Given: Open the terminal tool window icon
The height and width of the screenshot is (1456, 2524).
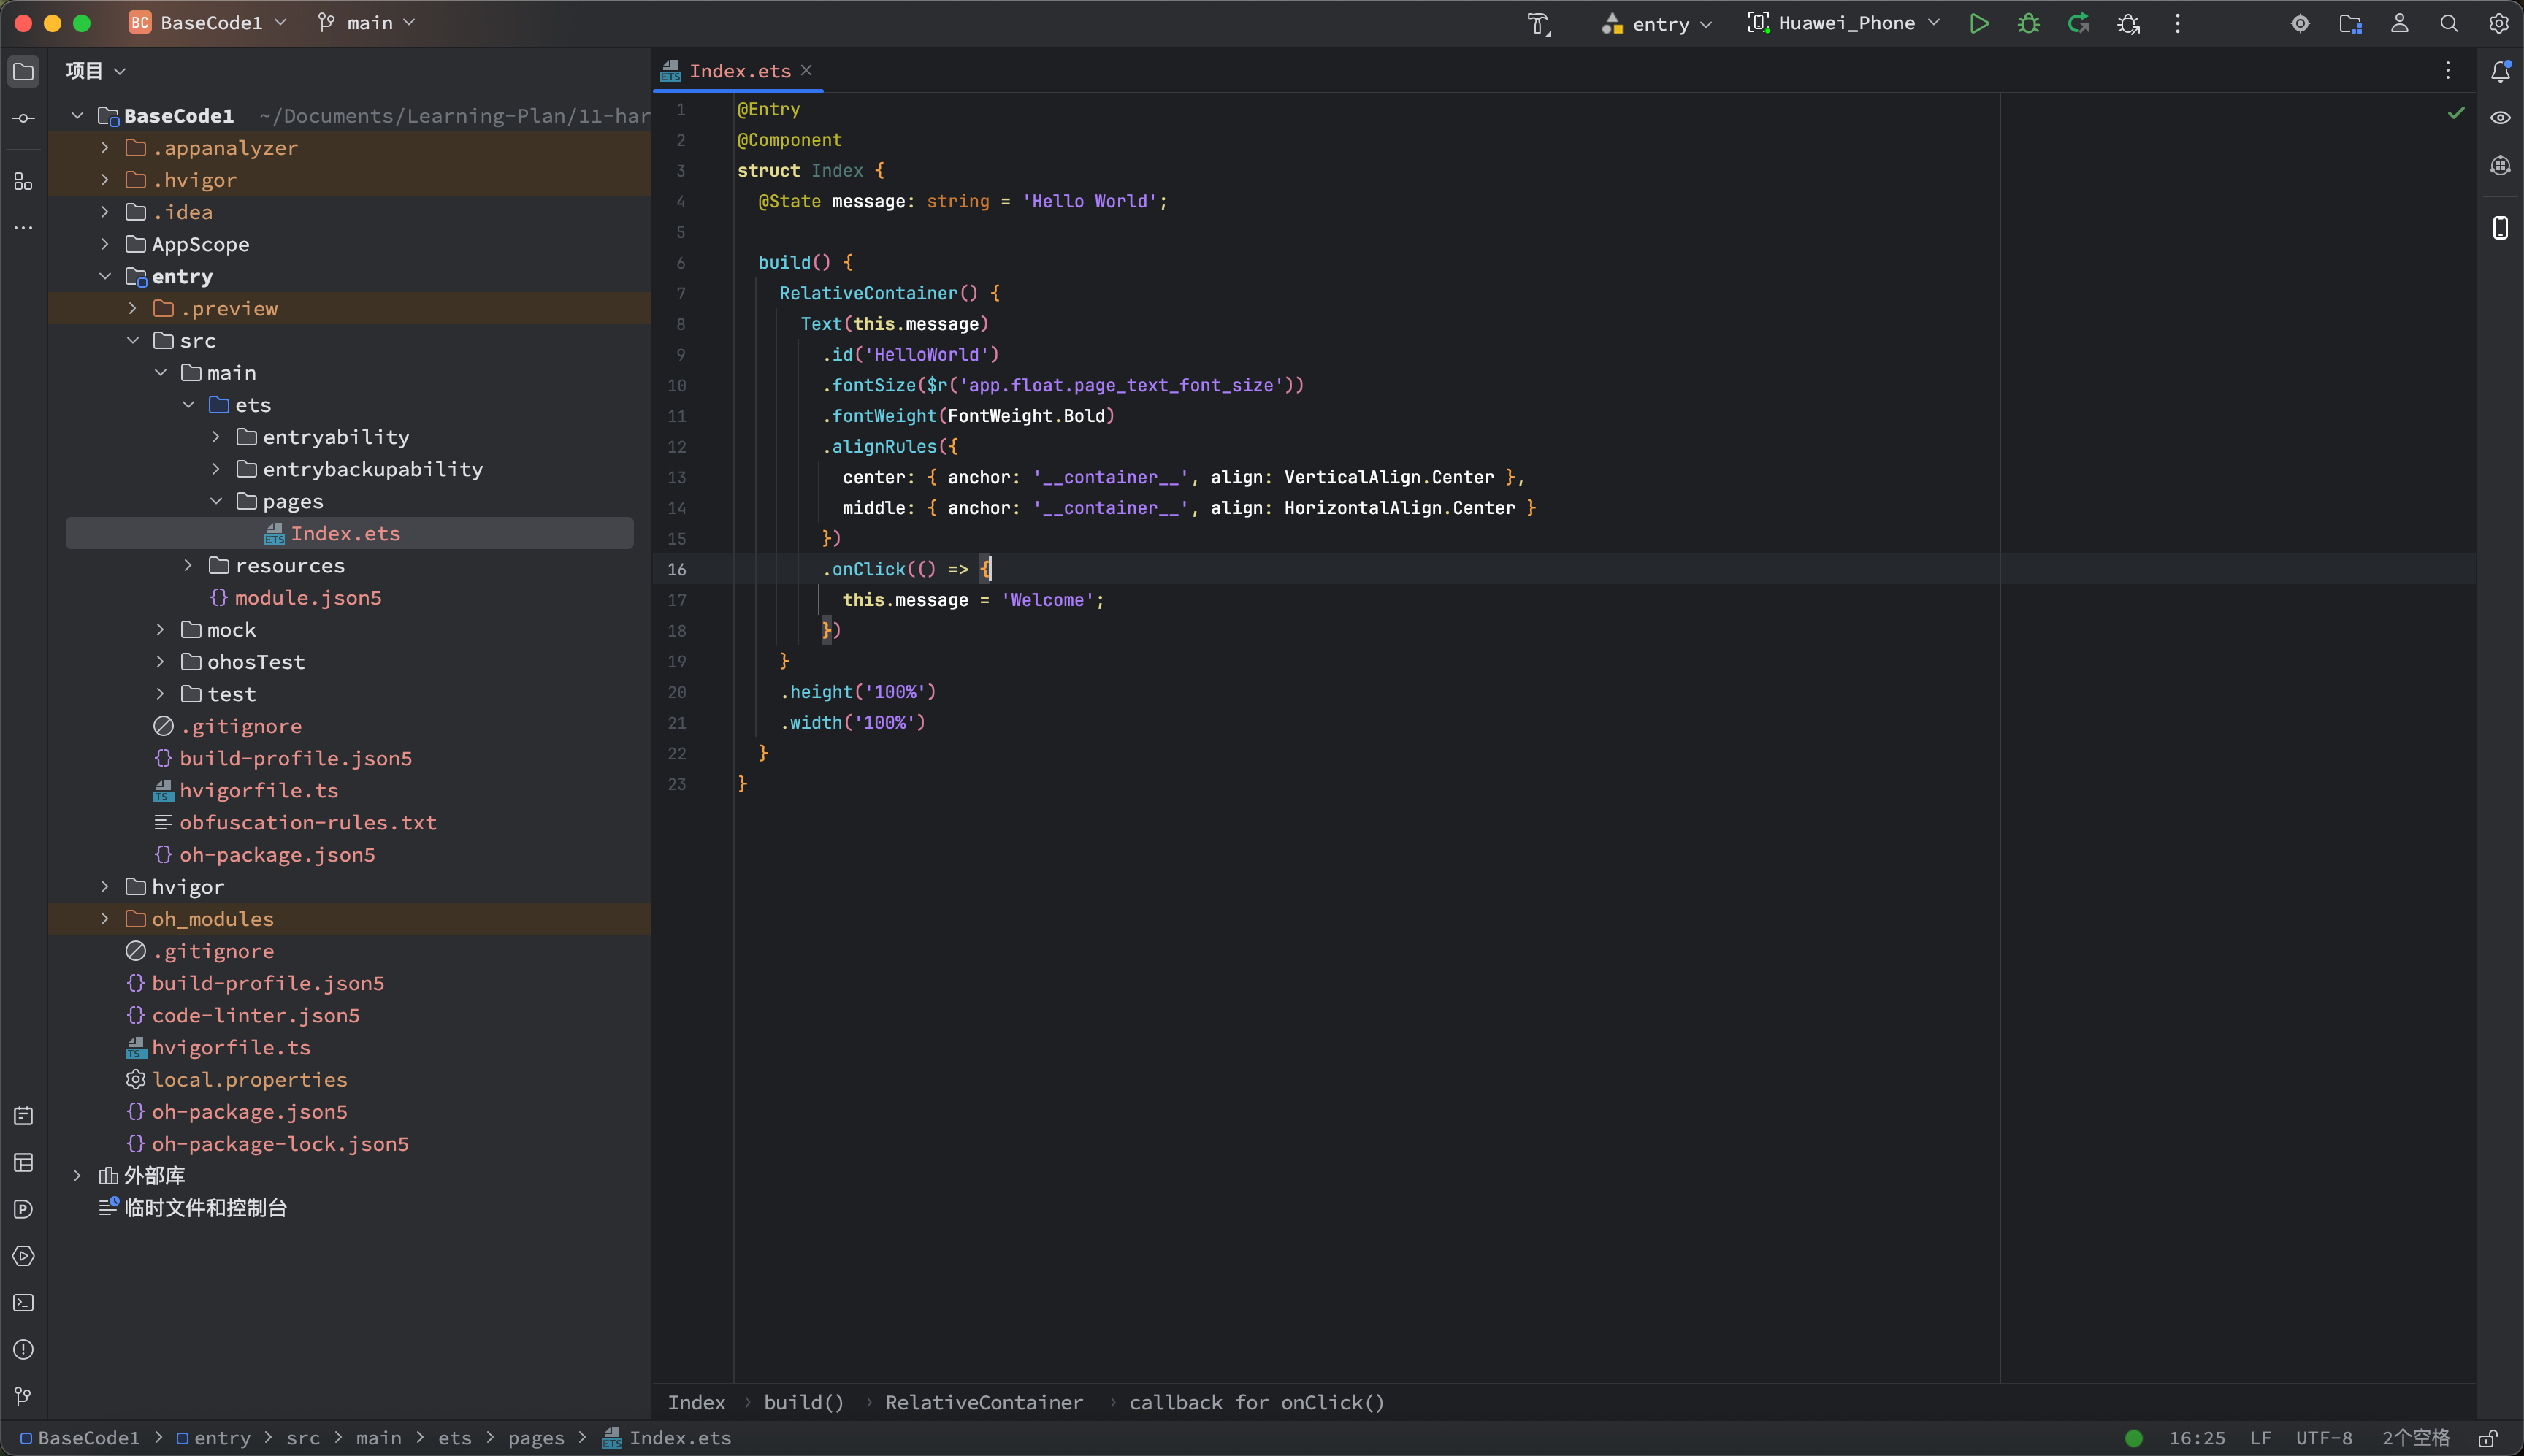Looking at the screenshot, I should (x=23, y=1303).
